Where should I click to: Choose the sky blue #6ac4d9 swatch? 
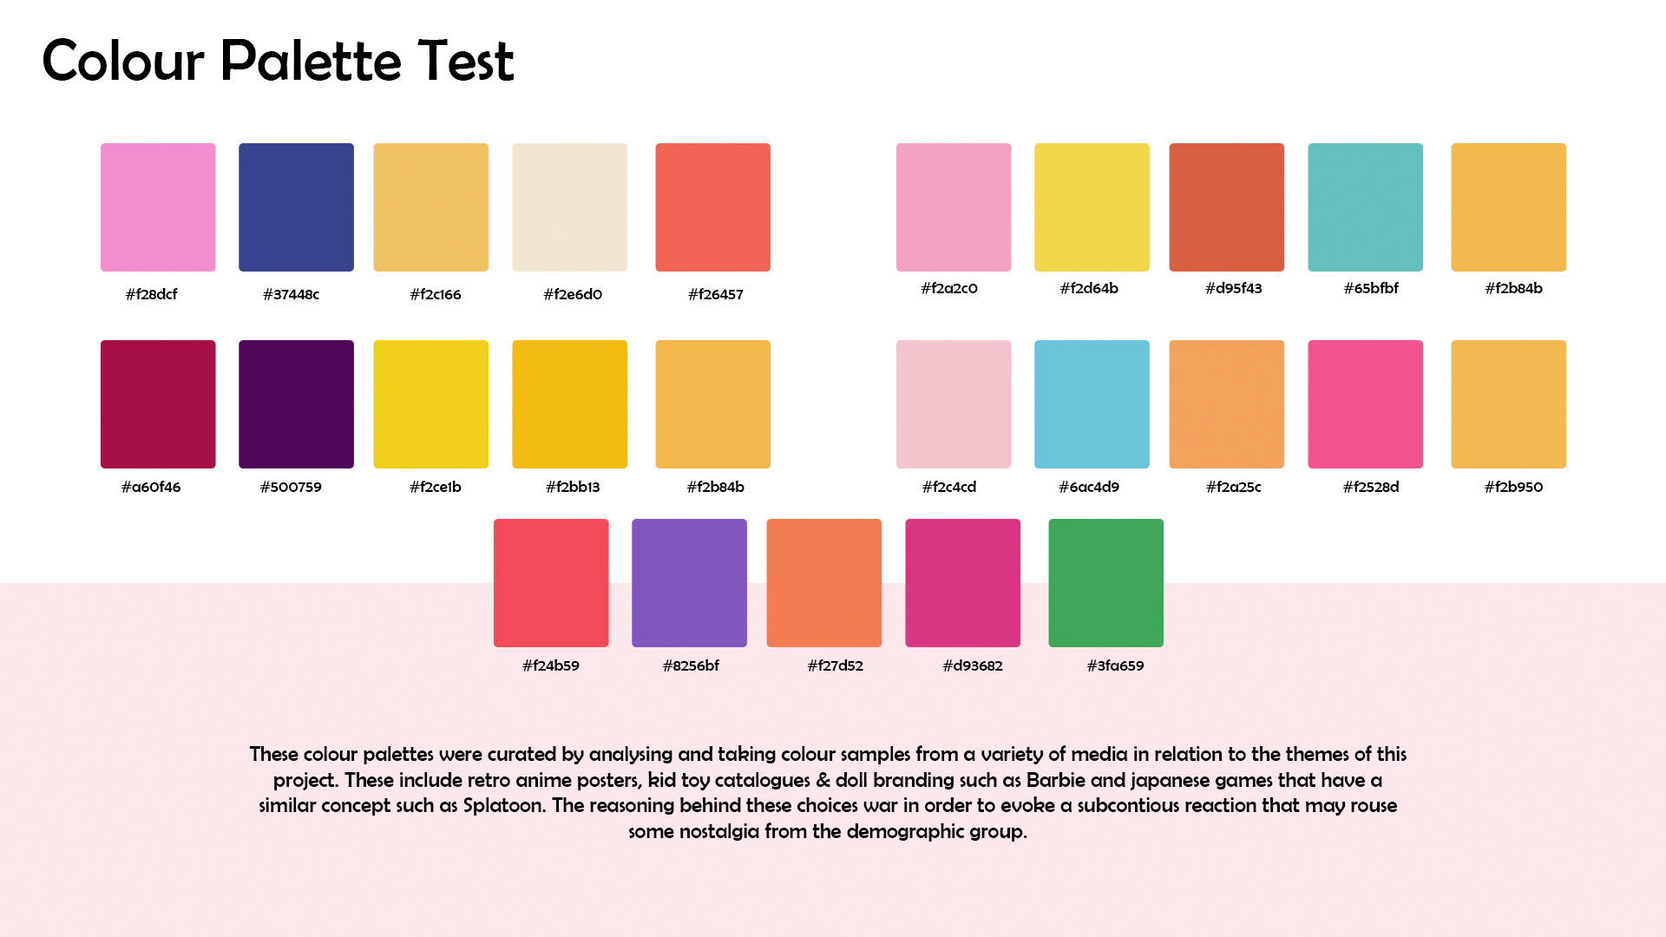(1092, 404)
